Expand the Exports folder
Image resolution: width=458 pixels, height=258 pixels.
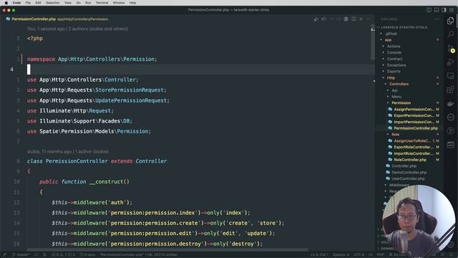pyautogui.click(x=394, y=72)
